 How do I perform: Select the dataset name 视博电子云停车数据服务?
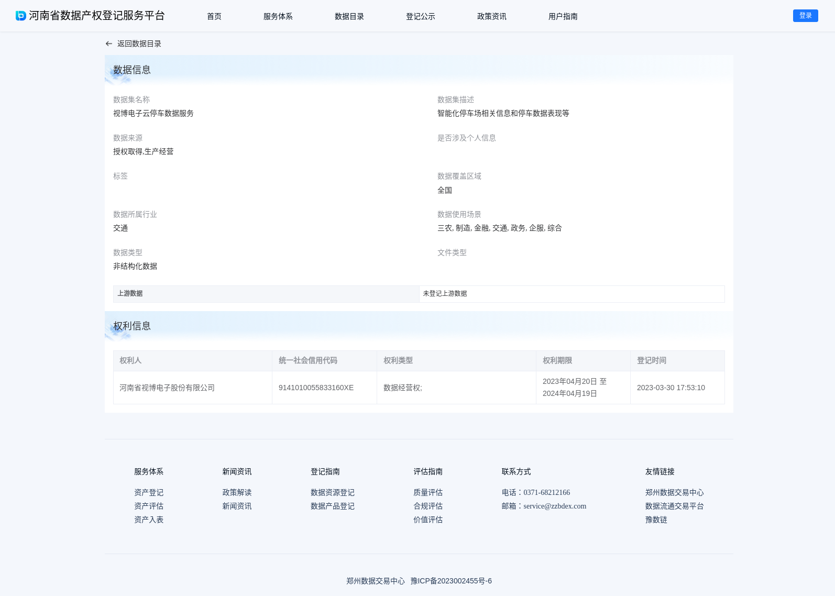pyautogui.click(x=153, y=113)
